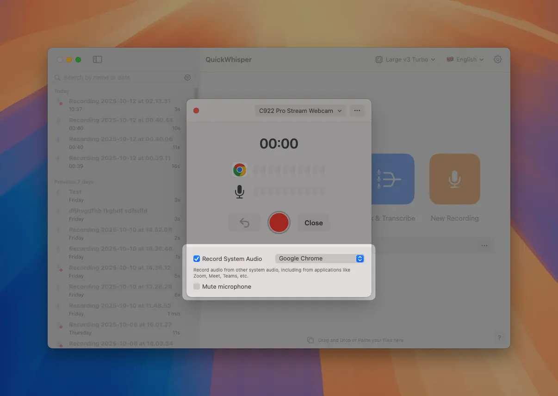The image size is (558, 396).
Task: Click Drag and Drop or Paste text
Action: coord(361,340)
